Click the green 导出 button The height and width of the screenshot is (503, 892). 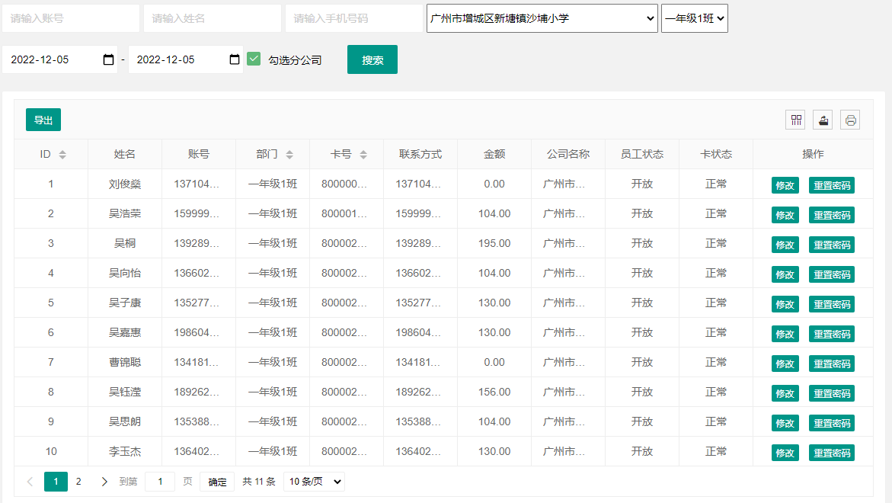coord(43,120)
